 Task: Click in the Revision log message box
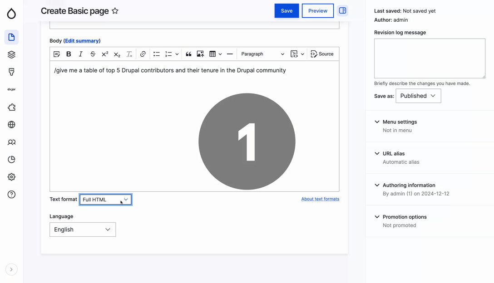click(x=430, y=58)
